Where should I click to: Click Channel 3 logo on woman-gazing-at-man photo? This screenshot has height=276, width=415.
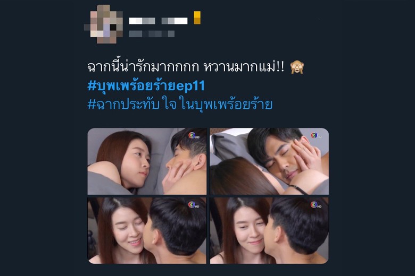click(194, 136)
